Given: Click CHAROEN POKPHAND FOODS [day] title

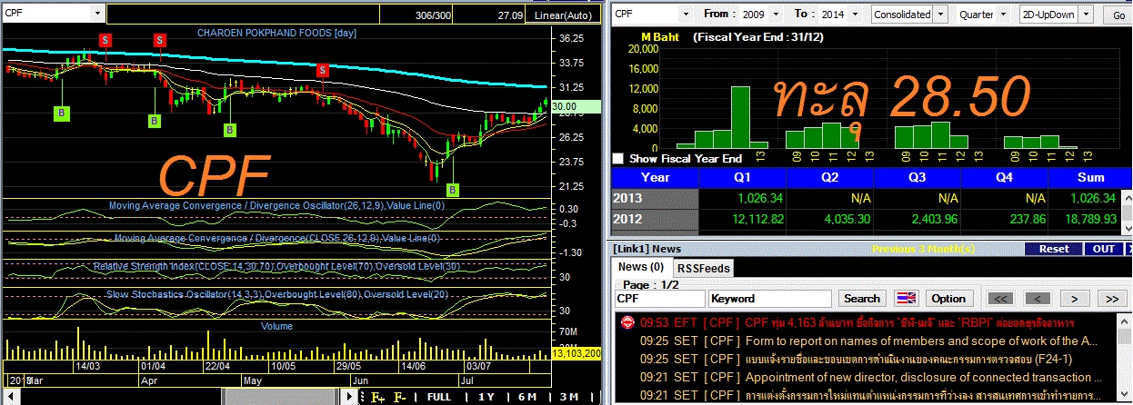Looking at the screenshot, I should click(x=277, y=34).
